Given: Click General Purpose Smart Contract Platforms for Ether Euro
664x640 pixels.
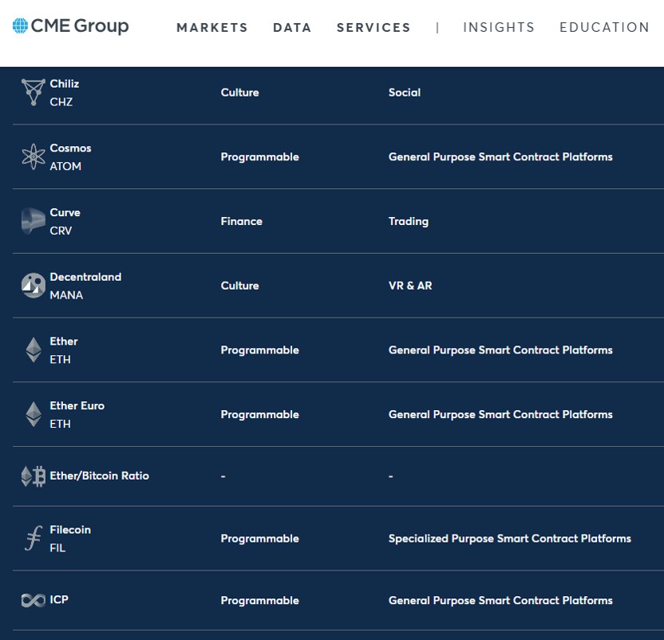Looking at the screenshot, I should (500, 415).
